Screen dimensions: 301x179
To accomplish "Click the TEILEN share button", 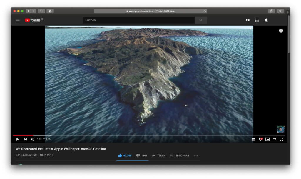I will tap(159, 155).
